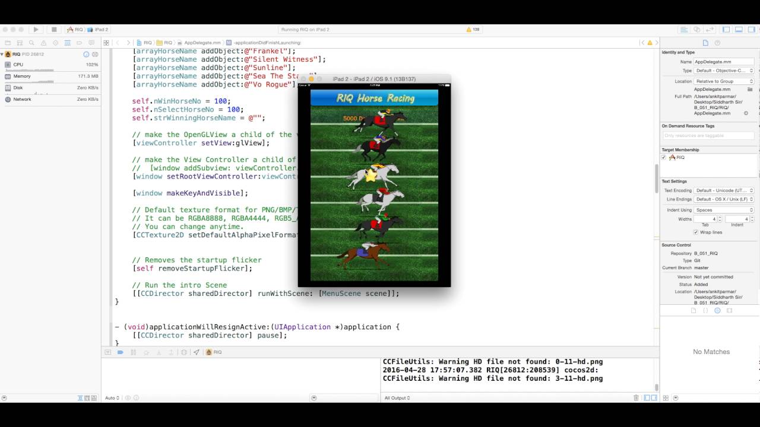Open the 138 warnings issue indicator
The height and width of the screenshot is (427, 760).
point(473,30)
